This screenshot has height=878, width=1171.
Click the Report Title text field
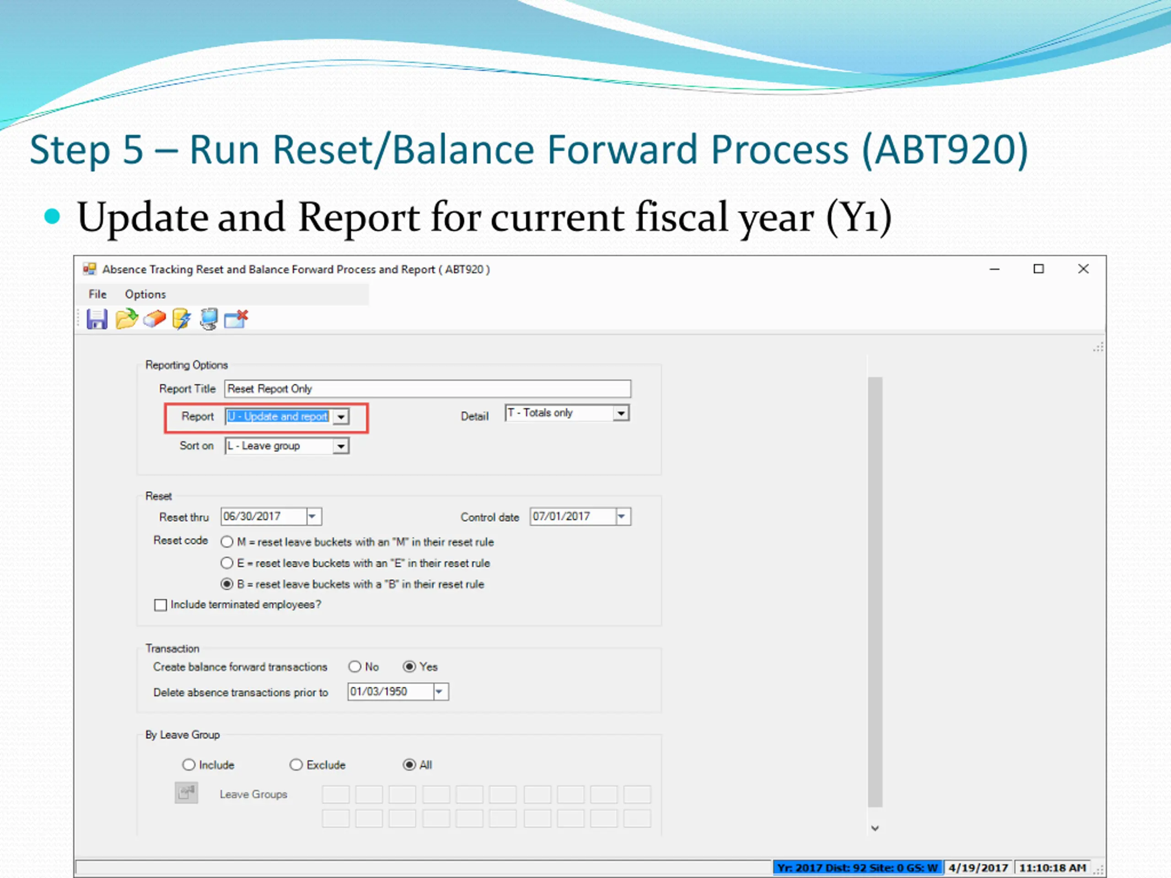coord(428,389)
